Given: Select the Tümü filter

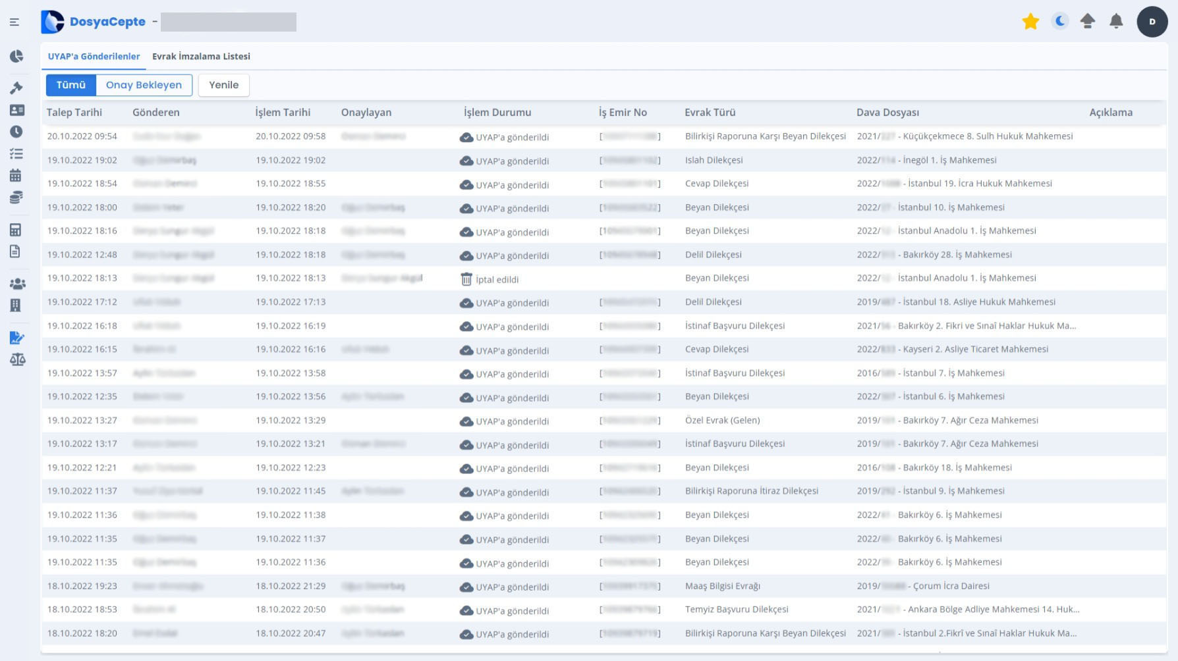Looking at the screenshot, I should (x=71, y=85).
